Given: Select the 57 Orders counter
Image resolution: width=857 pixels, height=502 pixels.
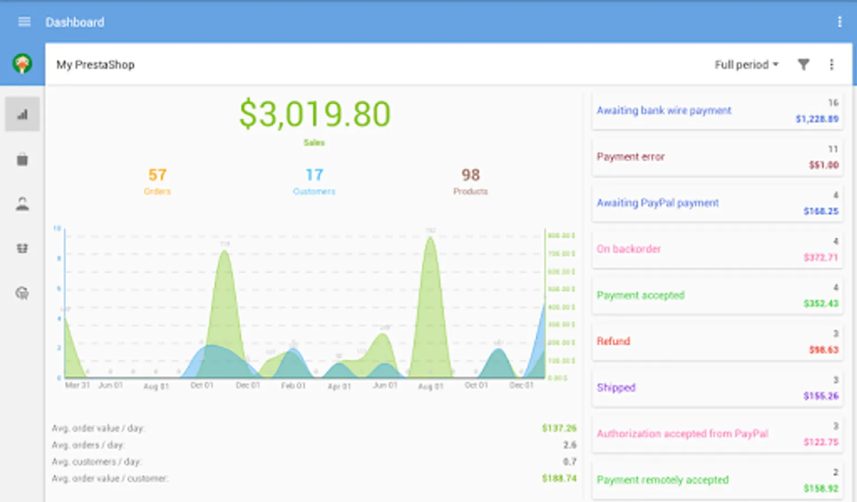Looking at the screenshot, I should (157, 181).
